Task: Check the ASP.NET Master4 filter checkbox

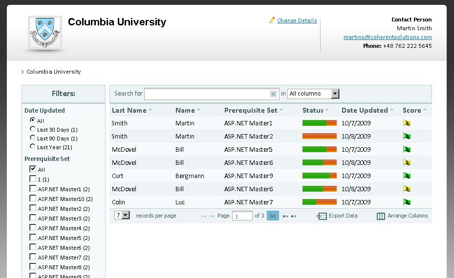Action: [x=33, y=227]
